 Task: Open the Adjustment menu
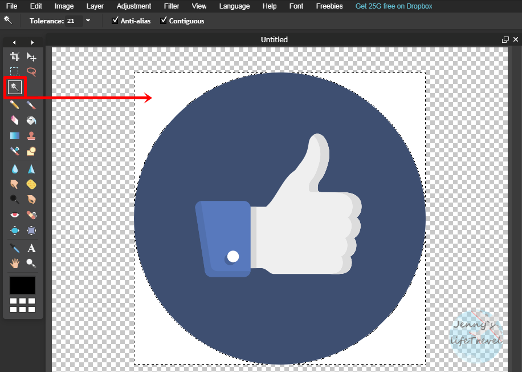pos(134,6)
